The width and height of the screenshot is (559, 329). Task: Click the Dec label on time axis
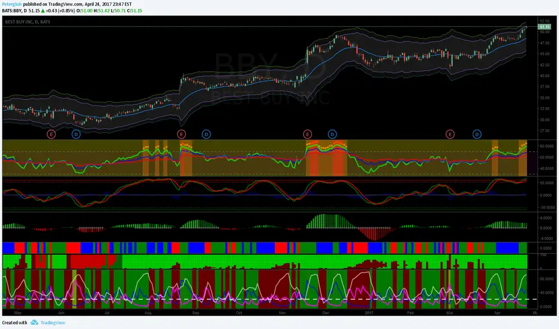[326, 313]
